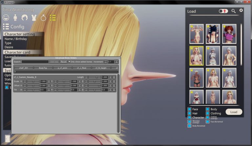
Task: Click the horizontal bone list scrollbar
Action: [66, 72]
